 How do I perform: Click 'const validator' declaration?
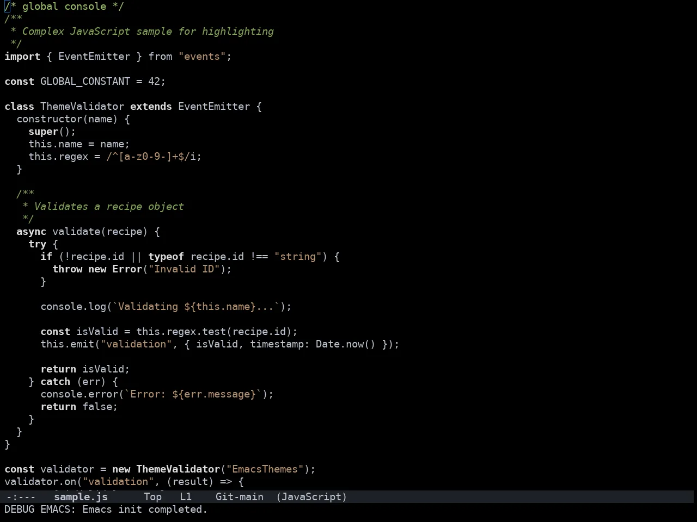coord(50,469)
